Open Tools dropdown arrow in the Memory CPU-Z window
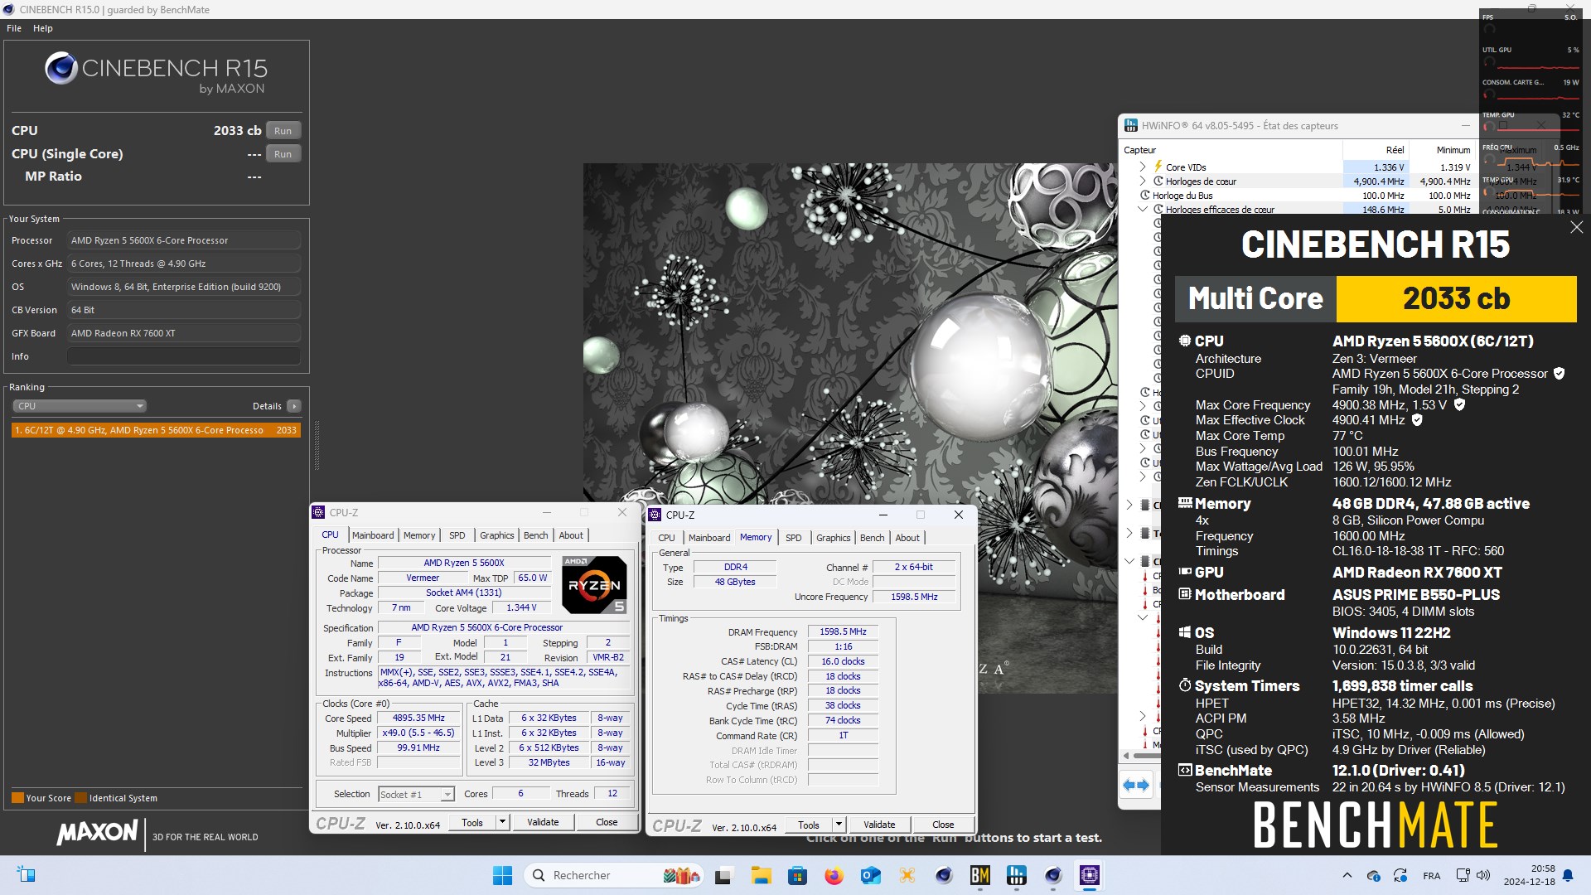This screenshot has width=1591, height=895. [839, 825]
